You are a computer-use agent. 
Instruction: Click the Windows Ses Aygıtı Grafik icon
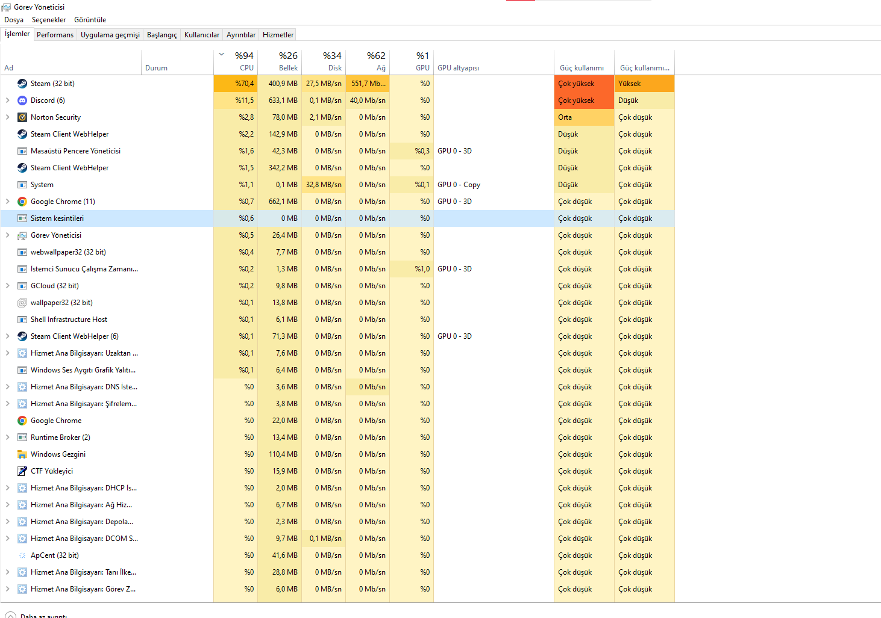22,370
